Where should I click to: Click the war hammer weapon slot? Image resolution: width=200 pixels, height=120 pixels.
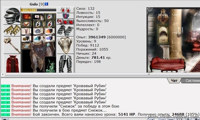coord(12,45)
